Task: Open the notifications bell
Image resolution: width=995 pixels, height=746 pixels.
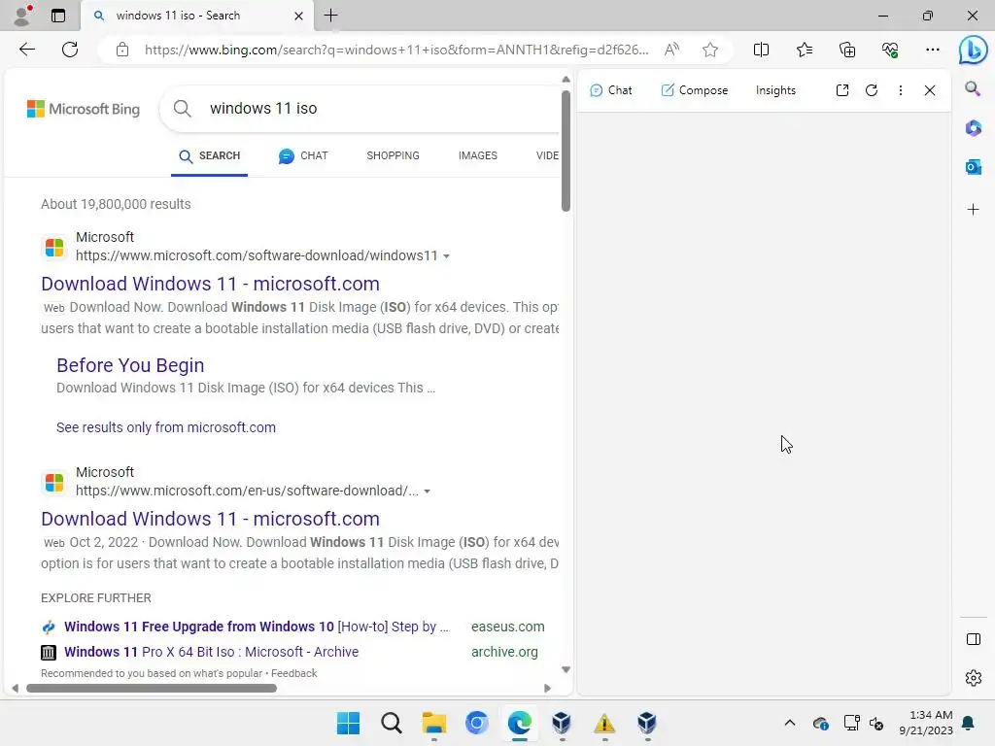Action: [969, 723]
